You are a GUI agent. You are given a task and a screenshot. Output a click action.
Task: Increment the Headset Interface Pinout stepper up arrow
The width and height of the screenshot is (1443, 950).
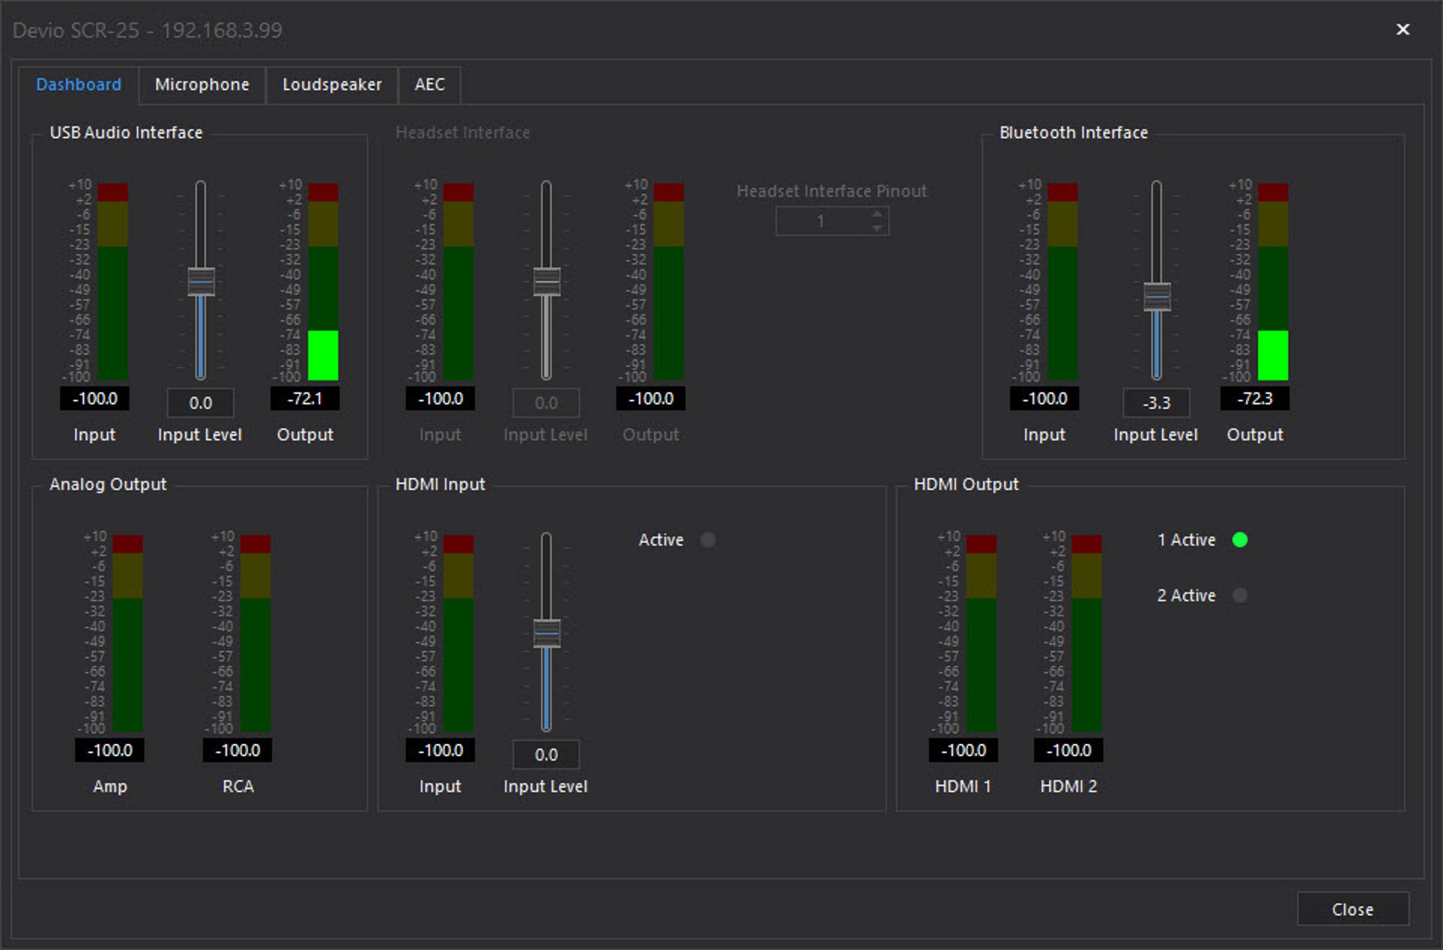coord(877,215)
